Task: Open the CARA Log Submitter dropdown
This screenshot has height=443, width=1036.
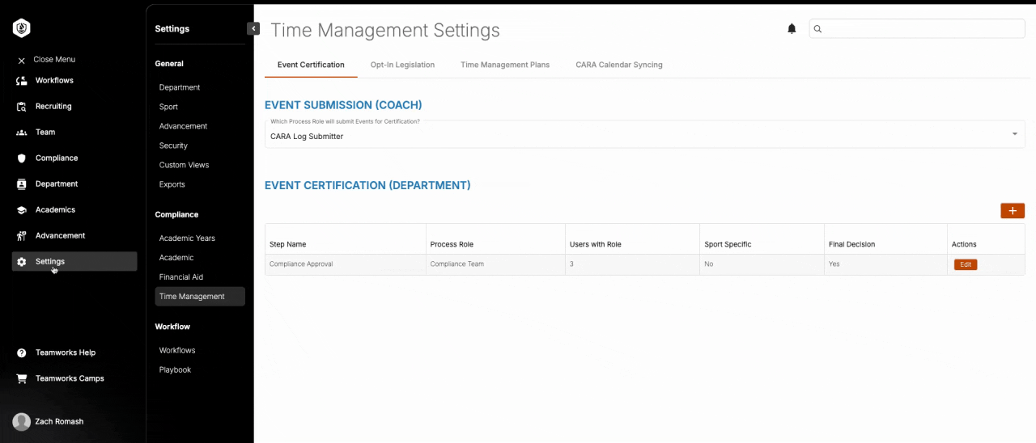Action: [644, 134]
